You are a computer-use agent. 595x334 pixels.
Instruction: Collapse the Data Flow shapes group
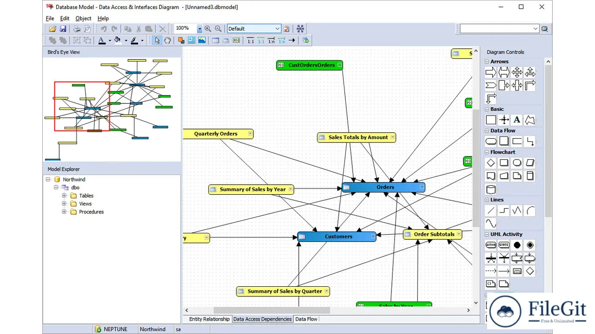487,131
